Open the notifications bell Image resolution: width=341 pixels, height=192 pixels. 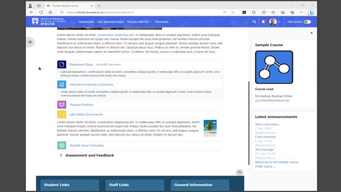click(264, 22)
